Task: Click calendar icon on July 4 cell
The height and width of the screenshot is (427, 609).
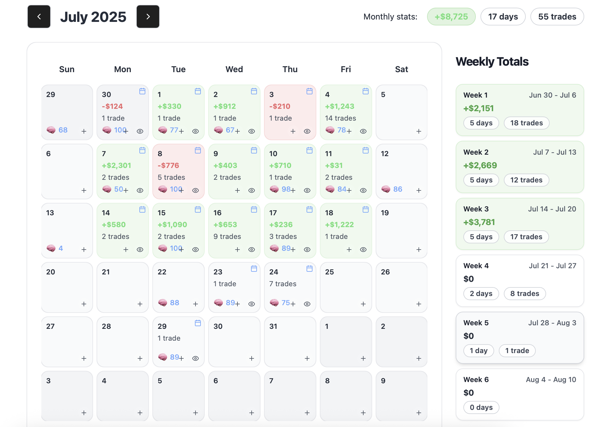Action: (365, 91)
